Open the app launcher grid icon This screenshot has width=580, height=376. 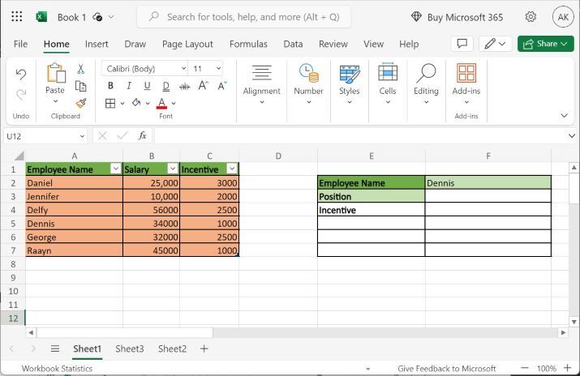(17, 17)
